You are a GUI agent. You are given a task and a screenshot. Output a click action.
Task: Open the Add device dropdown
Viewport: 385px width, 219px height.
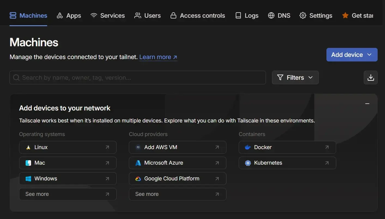352,55
